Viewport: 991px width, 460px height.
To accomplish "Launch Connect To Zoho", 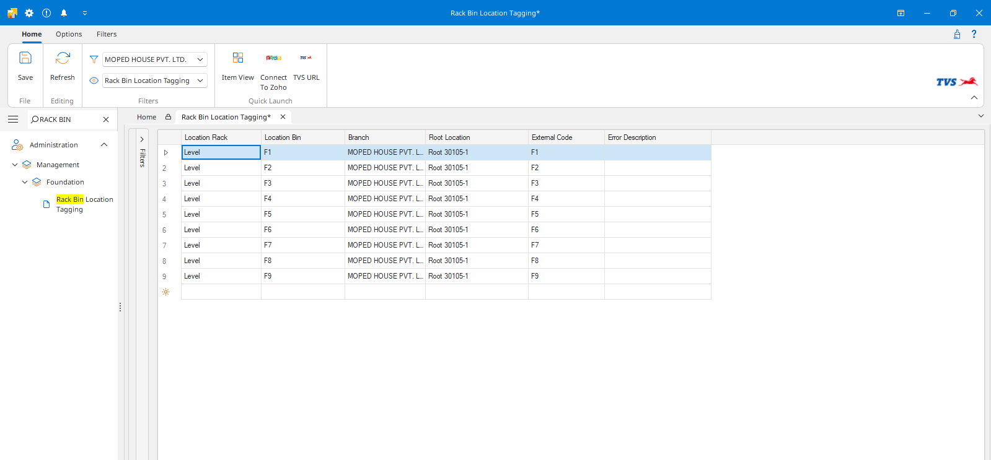I will (273, 59).
